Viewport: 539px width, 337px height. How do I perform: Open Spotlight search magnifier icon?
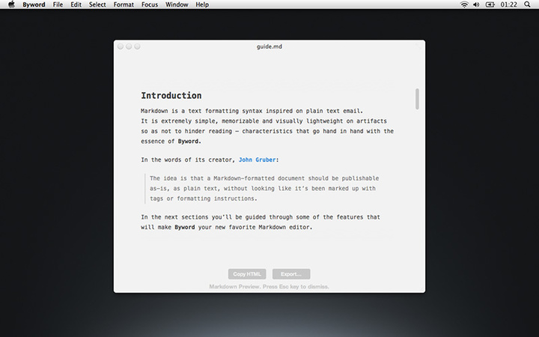coord(527,4)
